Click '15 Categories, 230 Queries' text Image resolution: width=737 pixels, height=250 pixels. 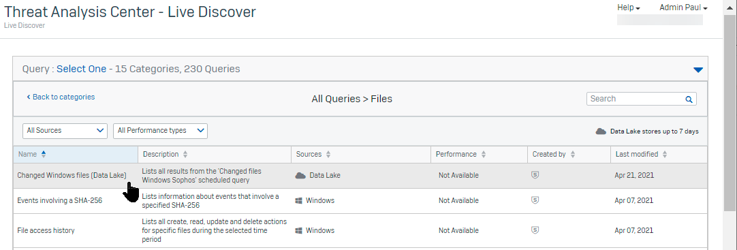point(178,69)
